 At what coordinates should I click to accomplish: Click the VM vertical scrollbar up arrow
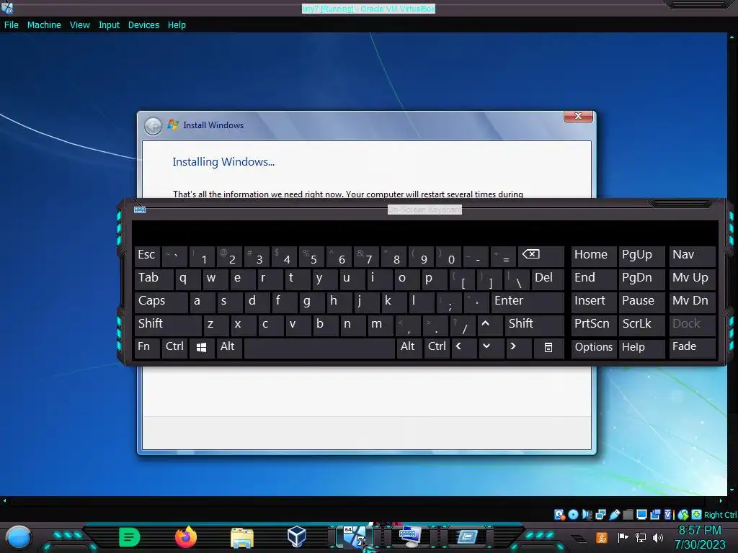point(732,37)
